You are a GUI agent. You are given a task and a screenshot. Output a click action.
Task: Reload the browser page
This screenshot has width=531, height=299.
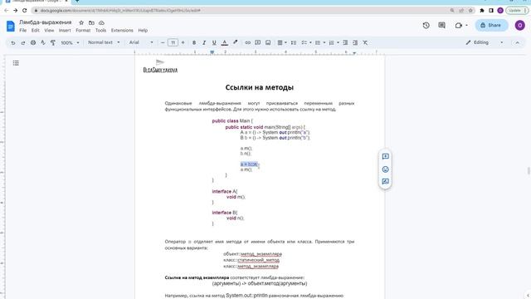[x=24, y=11]
